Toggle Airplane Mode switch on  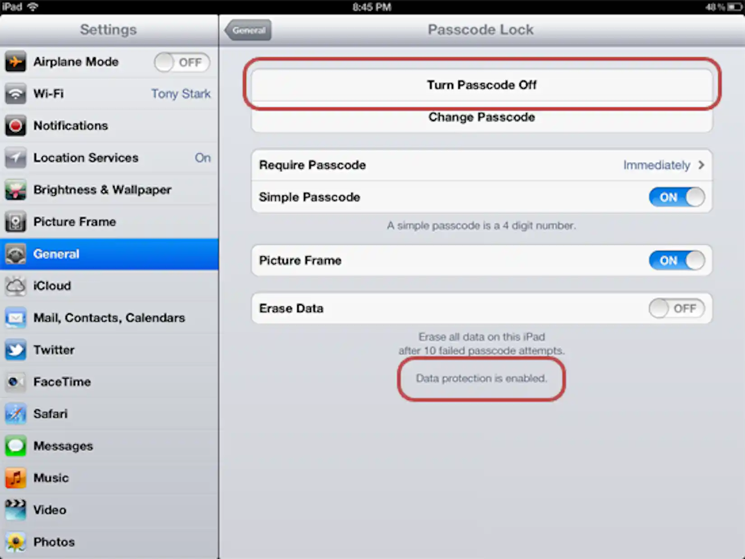[182, 62]
